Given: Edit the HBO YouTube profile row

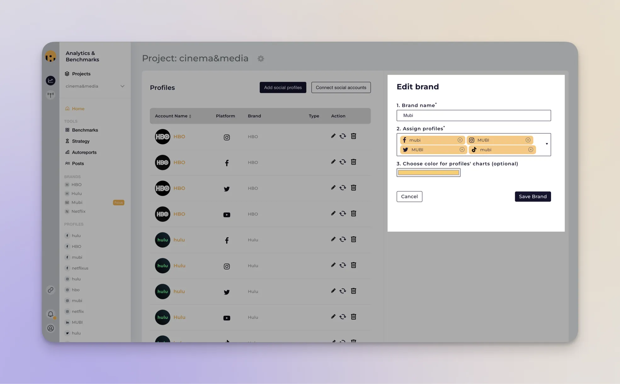Looking at the screenshot, I should (333, 213).
